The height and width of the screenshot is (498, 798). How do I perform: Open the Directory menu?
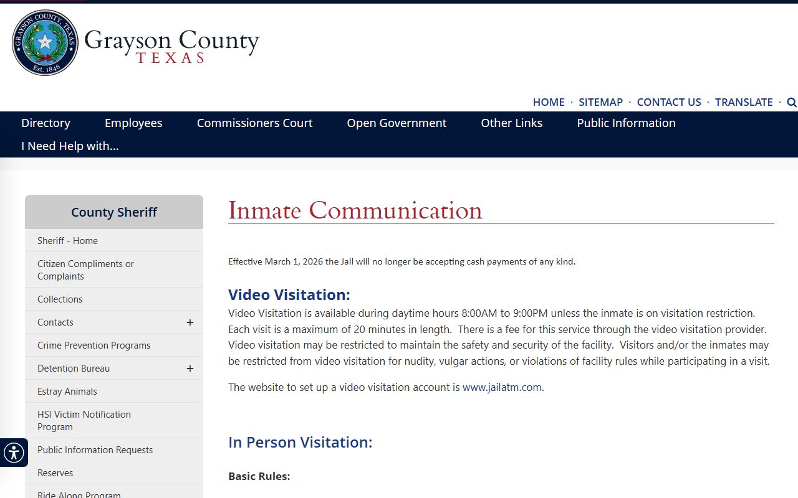(46, 123)
